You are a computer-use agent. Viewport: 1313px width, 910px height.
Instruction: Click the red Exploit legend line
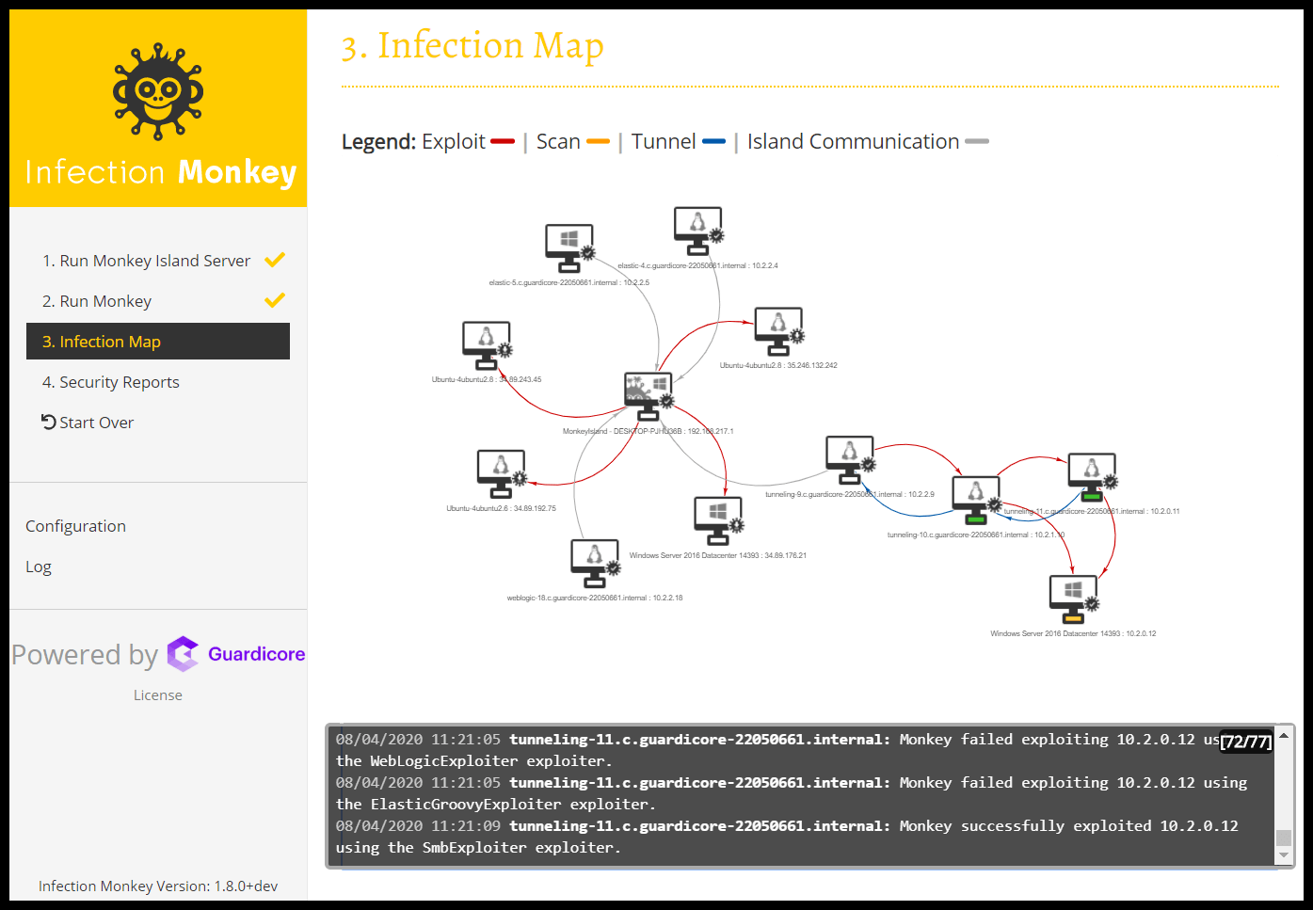[x=504, y=142]
